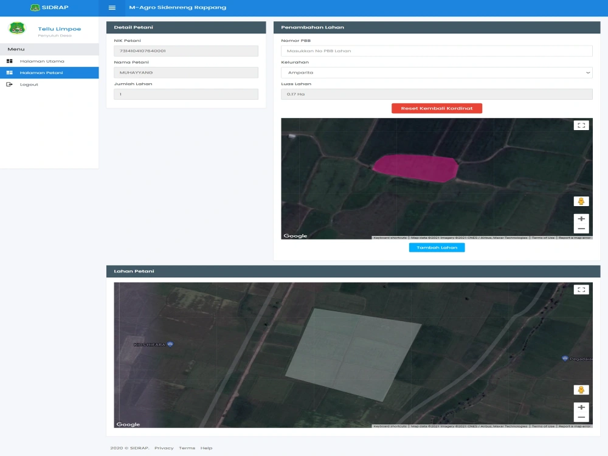Toggle fullscreen on Lahan Petani map

click(581, 289)
